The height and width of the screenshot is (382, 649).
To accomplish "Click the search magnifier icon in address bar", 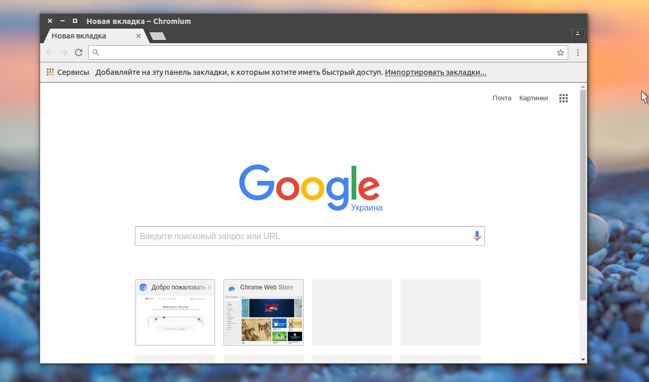I will (x=96, y=52).
